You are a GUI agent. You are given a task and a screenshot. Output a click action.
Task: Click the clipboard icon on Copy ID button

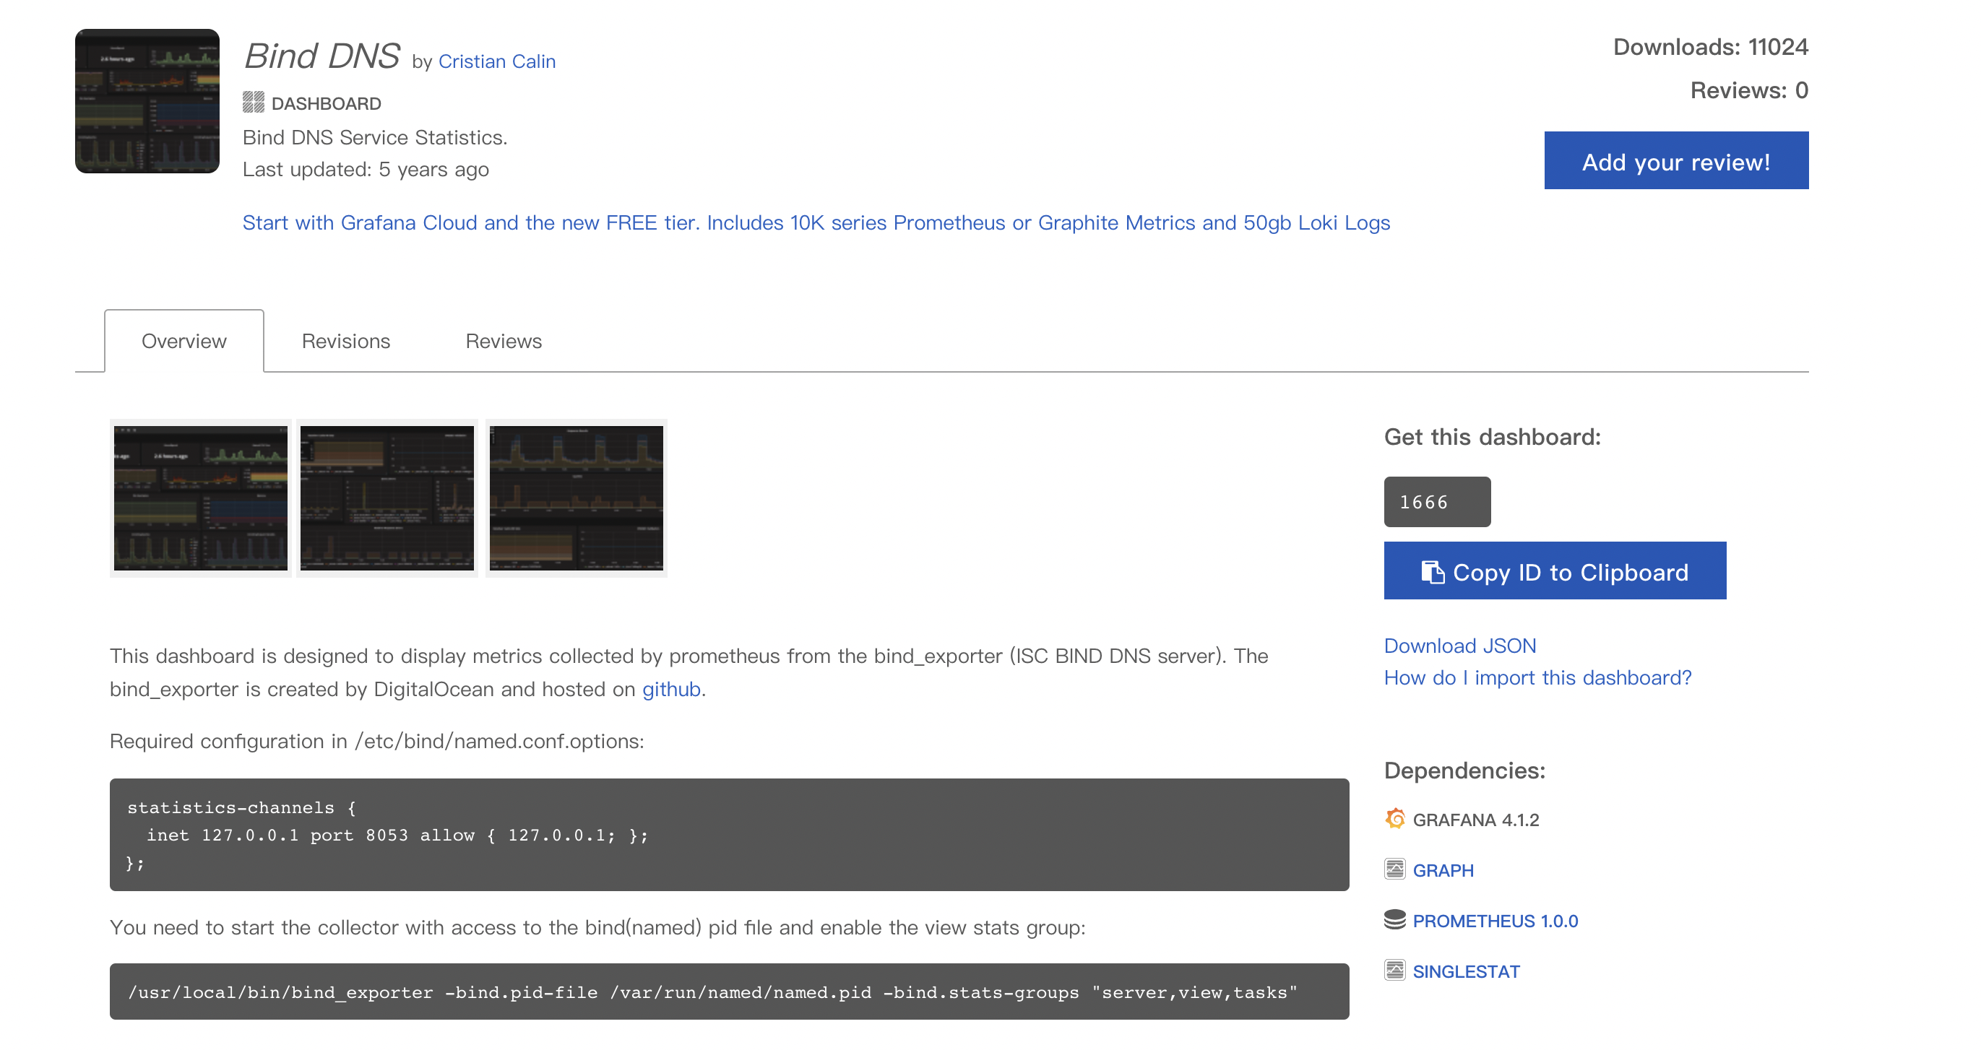click(x=1432, y=572)
